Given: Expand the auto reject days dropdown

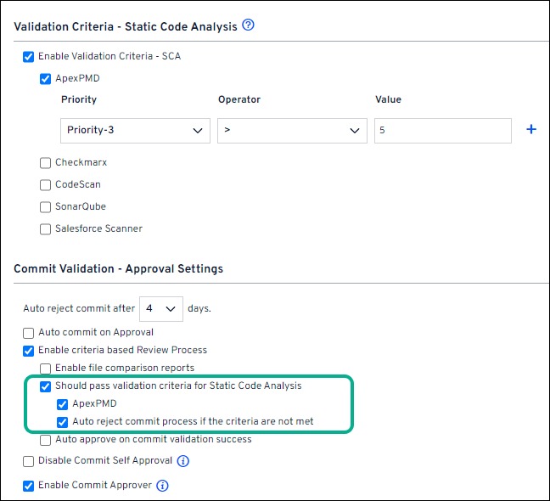Looking at the screenshot, I should click(160, 309).
